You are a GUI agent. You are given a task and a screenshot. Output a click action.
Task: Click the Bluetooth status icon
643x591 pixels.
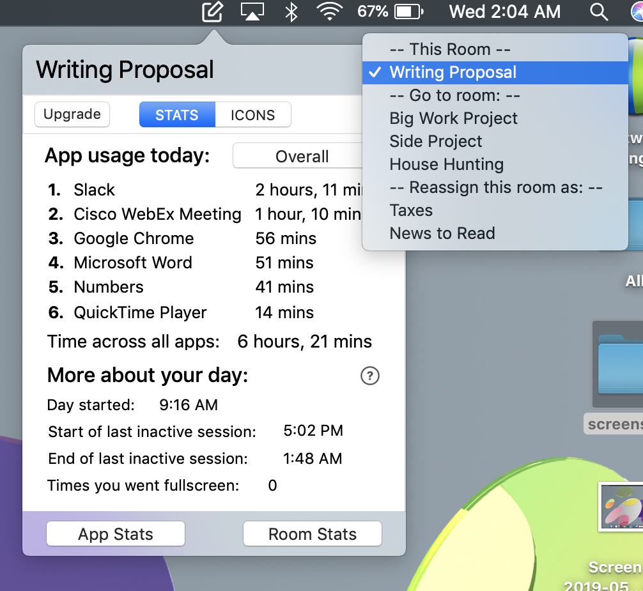pos(291,12)
